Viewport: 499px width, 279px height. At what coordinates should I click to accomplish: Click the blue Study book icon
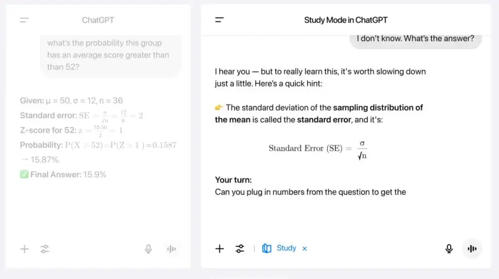pos(267,248)
